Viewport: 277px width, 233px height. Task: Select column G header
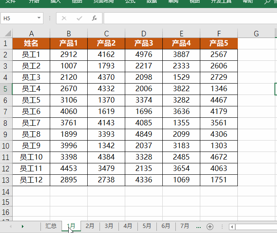(256, 33)
